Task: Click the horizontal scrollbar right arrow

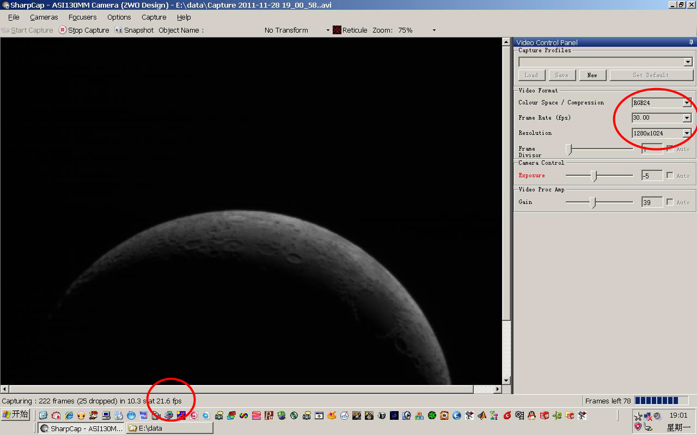Action: coord(497,389)
